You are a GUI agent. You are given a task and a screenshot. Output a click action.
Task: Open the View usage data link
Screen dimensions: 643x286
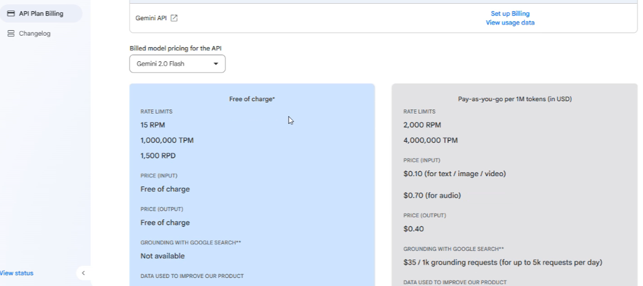pyautogui.click(x=510, y=23)
